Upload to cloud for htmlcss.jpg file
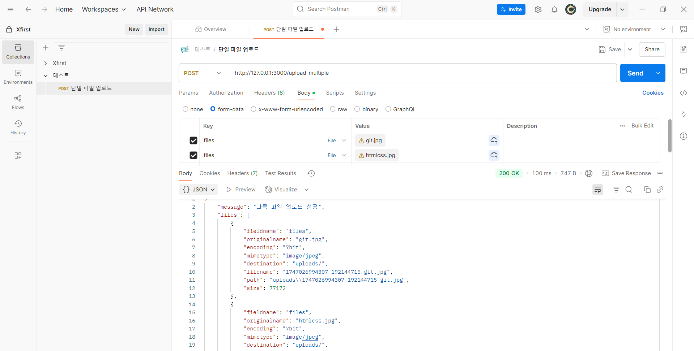Screen dimensions: 694x351 [494, 155]
